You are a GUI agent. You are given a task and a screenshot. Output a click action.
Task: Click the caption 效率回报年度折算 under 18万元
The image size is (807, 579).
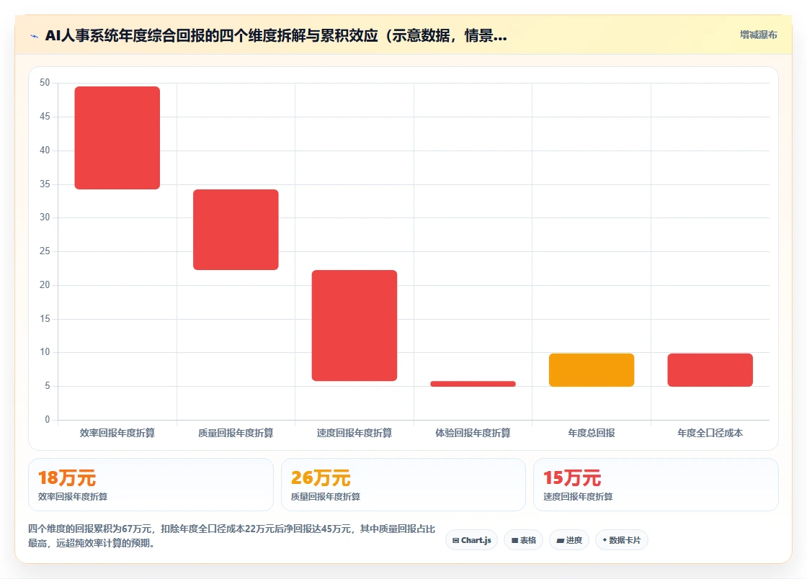coord(73,497)
